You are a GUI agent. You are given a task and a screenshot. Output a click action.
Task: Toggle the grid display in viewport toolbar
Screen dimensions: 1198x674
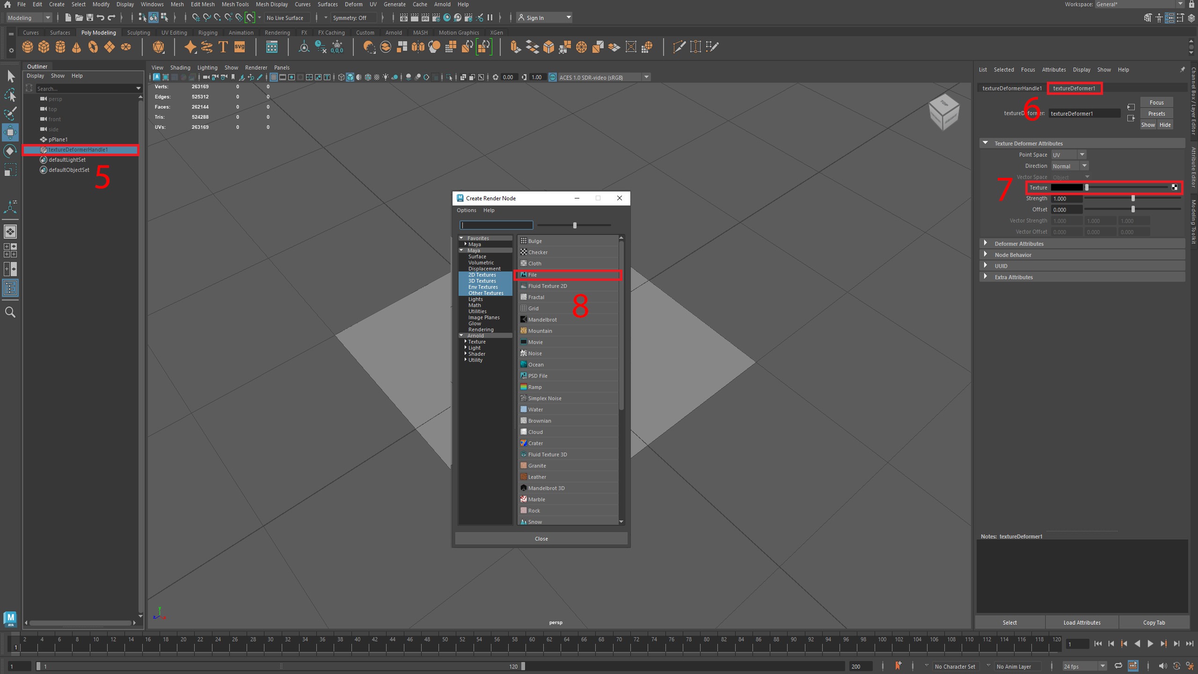coord(274,77)
